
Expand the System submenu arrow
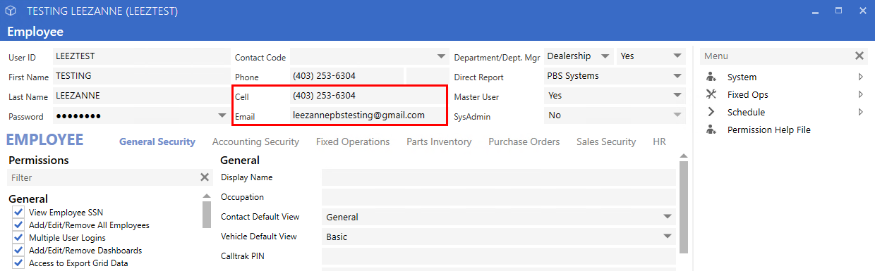tap(860, 77)
